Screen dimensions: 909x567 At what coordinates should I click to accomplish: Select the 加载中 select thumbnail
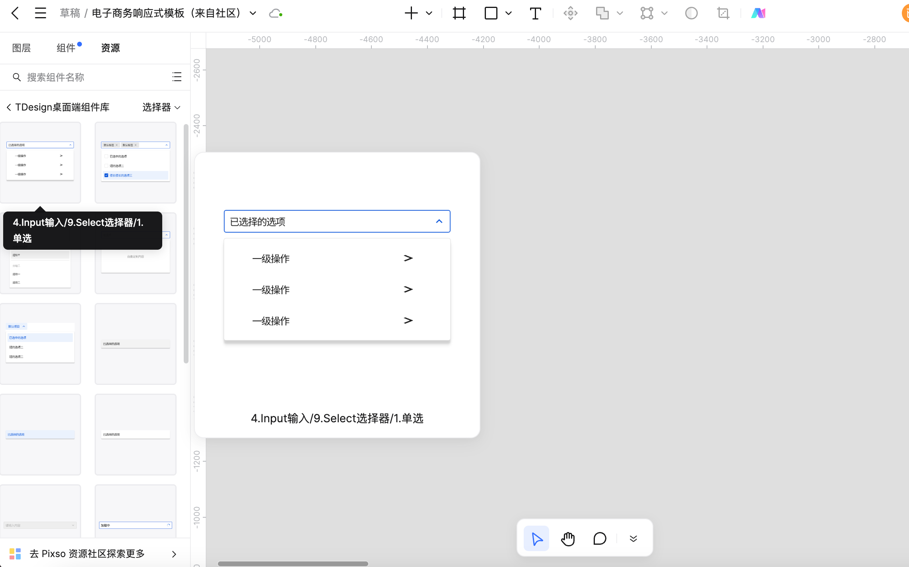click(136, 511)
